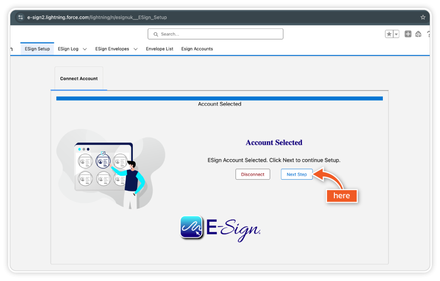Switch to the ESign Setup tab
Viewport: 440px width, 281px height.
(37, 49)
